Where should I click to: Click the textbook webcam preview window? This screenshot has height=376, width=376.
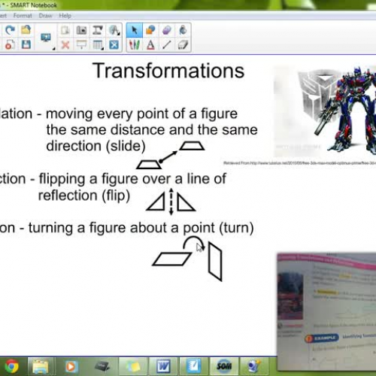326,311
